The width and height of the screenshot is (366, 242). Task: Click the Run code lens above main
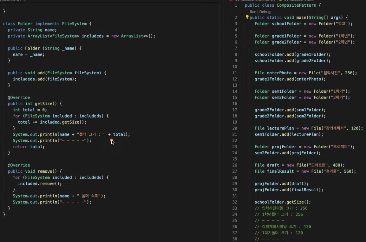point(253,12)
